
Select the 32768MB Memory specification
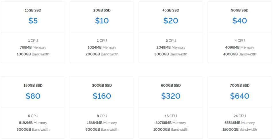coord(171,123)
